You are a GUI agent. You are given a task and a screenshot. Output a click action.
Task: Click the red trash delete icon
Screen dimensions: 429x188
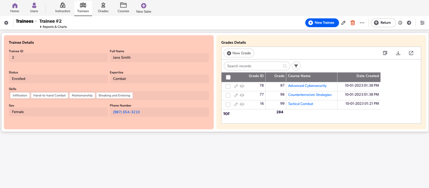(353, 23)
